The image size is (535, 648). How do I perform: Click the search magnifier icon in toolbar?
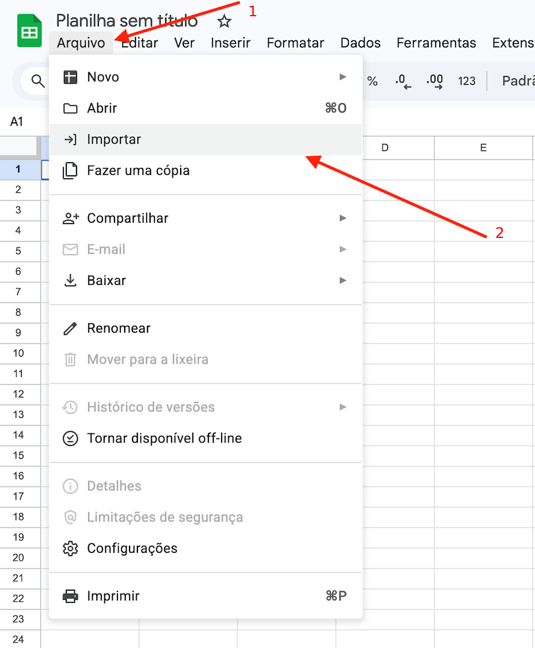click(38, 81)
